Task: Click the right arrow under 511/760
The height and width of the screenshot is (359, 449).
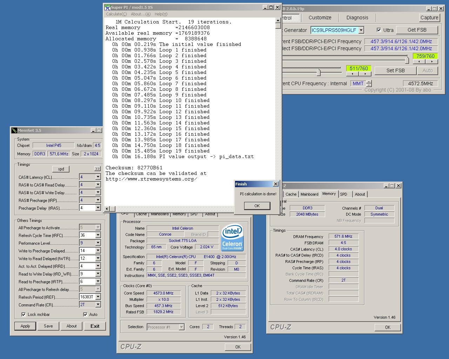Action: [365, 74]
